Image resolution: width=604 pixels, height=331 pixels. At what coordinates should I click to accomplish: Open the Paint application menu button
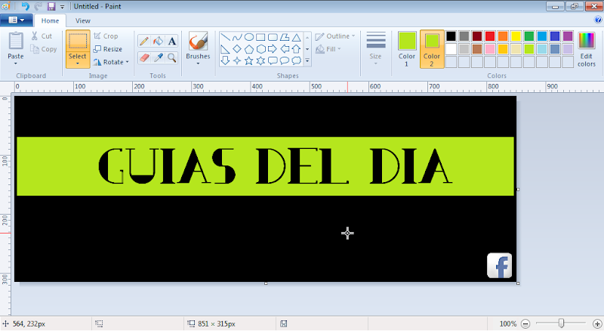(16, 20)
